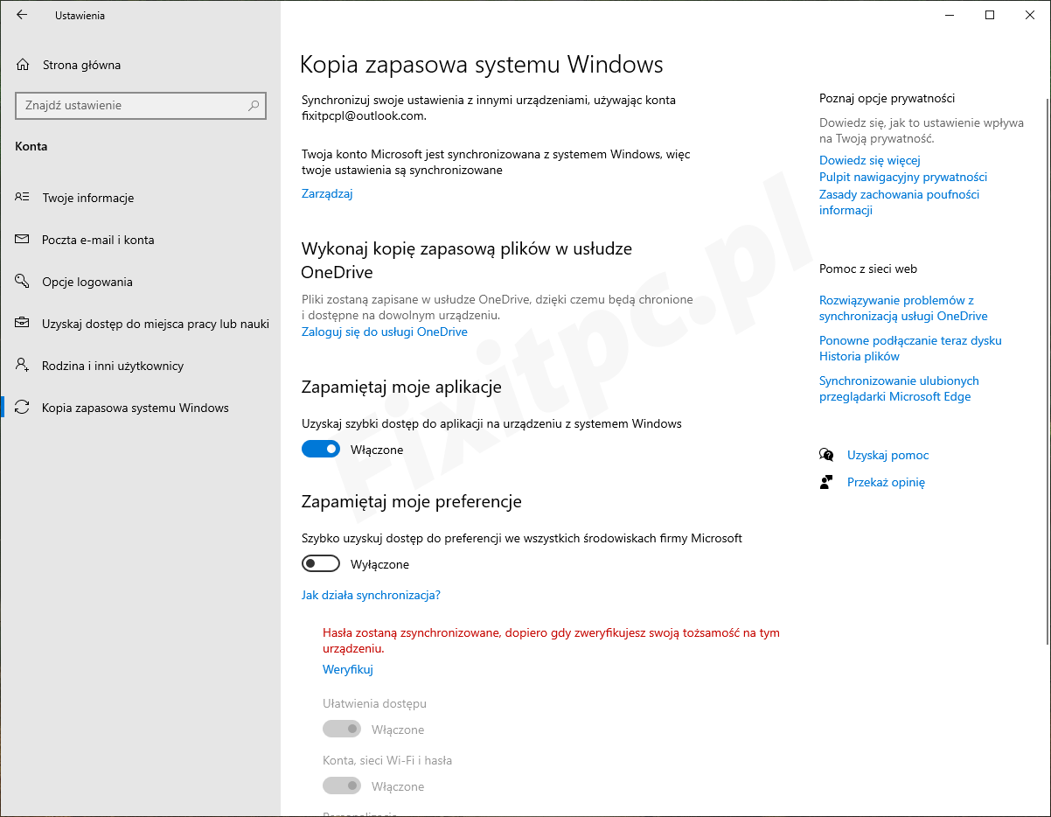Click the Znajdź ustawienie search field

(131, 106)
